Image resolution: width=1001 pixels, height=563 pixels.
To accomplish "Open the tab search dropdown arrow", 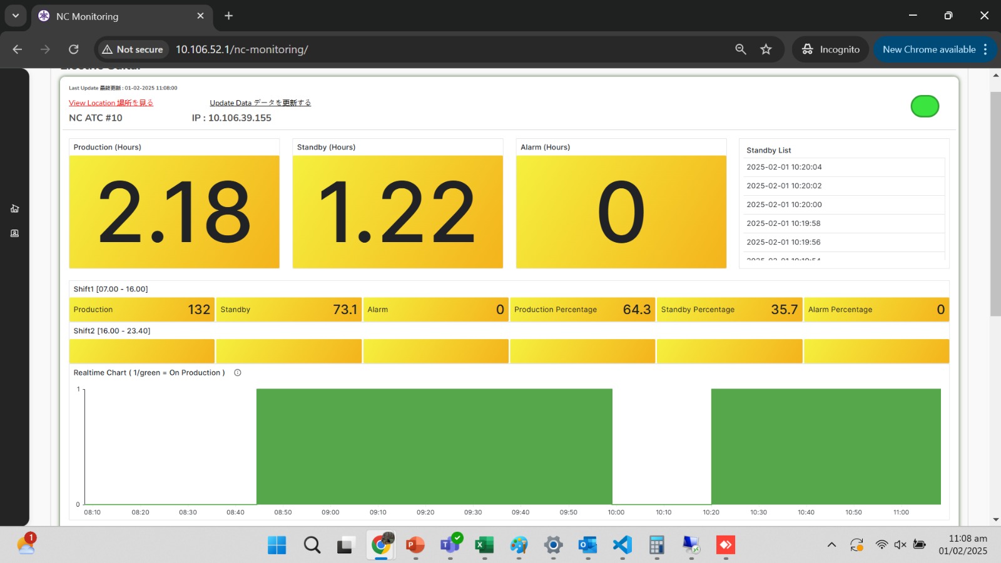I will pos(16,16).
